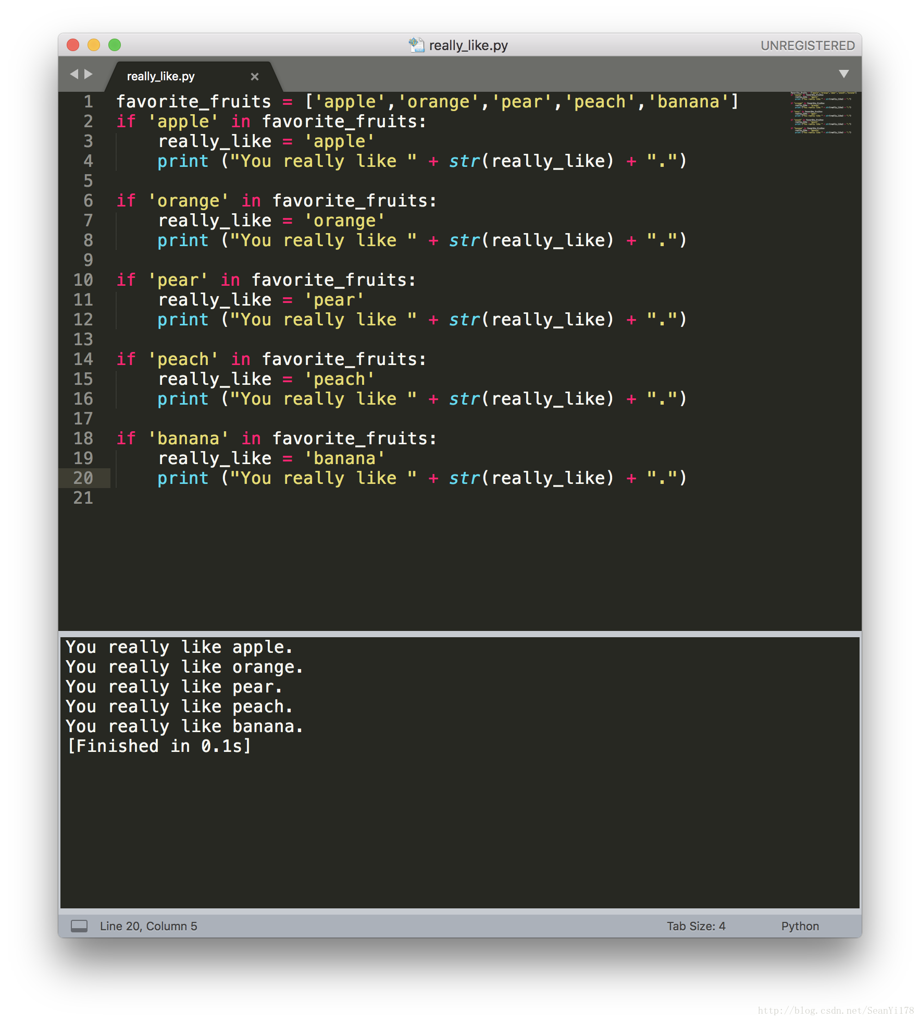Click line number 1 in gutter

pos(89,102)
